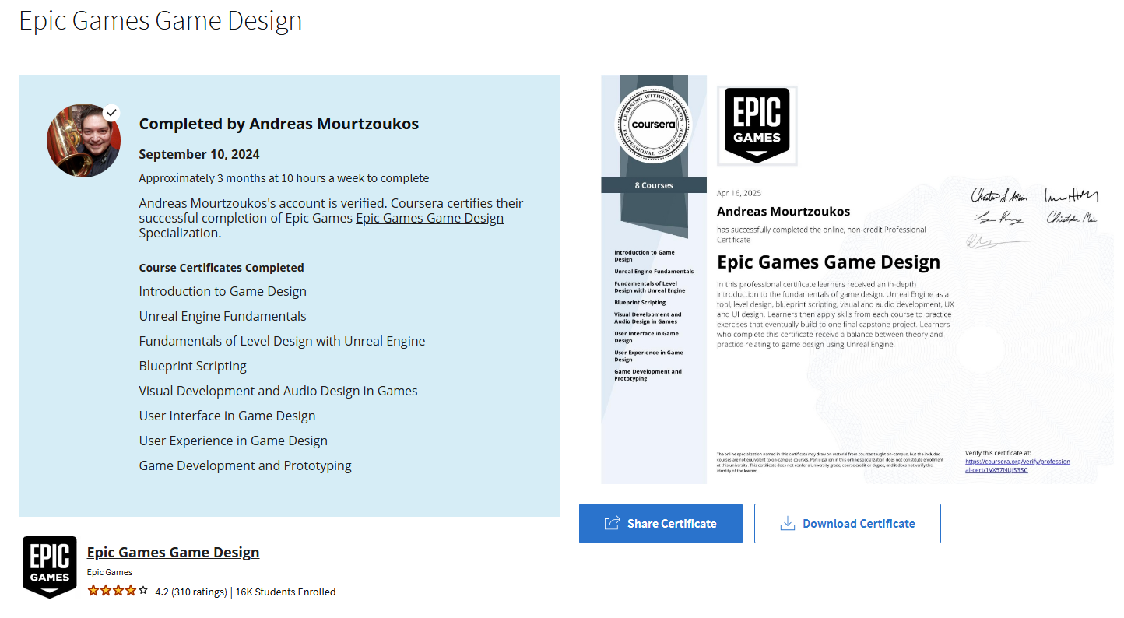Viewport: 1124px width, 618px height.
Task: Click the Epic Games logo on the certificate
Action: coord(757,125)
